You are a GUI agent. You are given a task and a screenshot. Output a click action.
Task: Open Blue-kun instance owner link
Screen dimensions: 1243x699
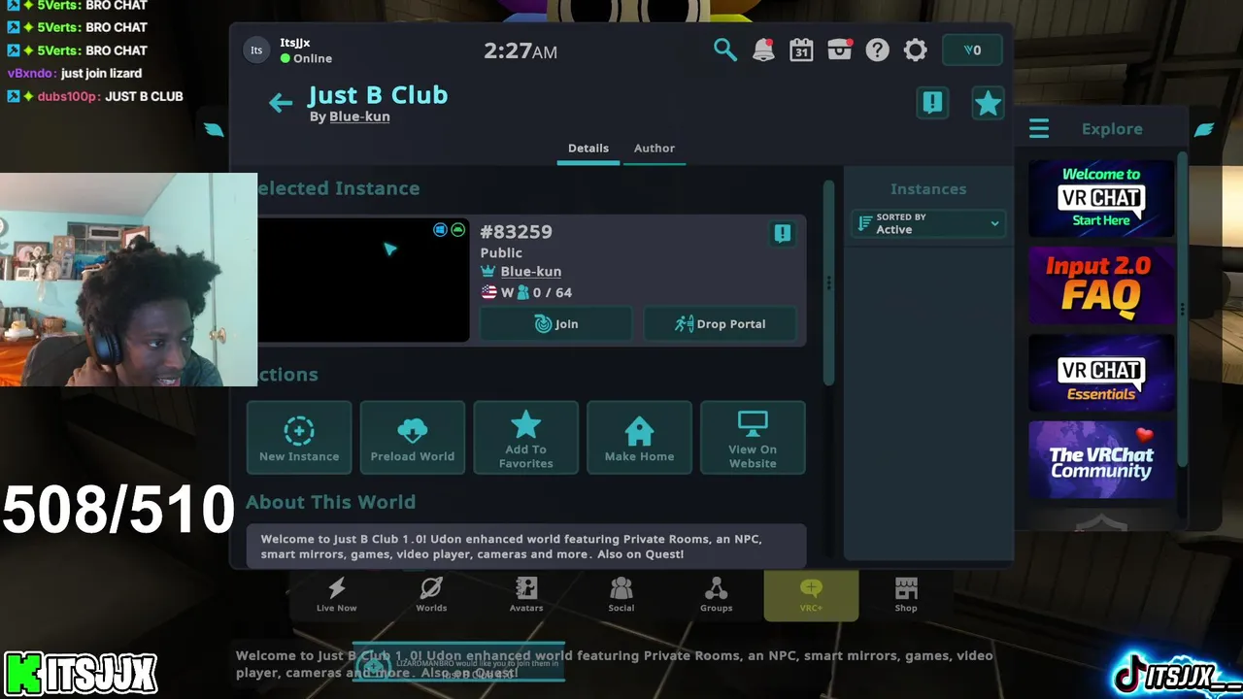(530, 272)
